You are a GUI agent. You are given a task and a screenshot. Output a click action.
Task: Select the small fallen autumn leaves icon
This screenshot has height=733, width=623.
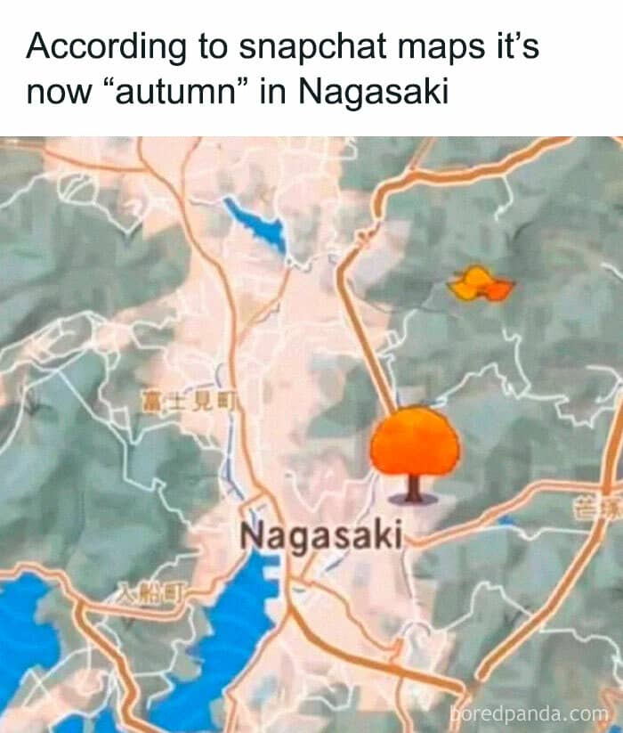pyautogui.click(x=480, y=283)
